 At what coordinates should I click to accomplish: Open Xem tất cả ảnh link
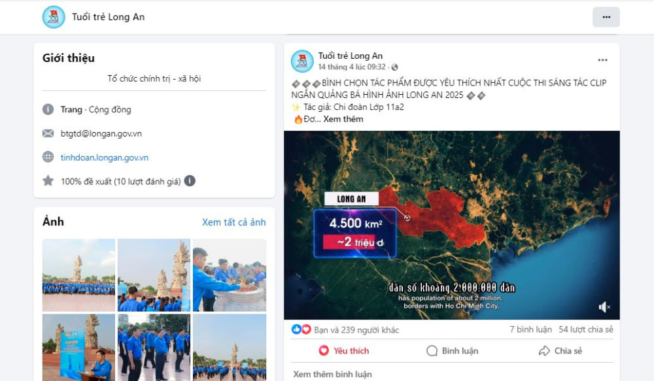coord(234,222)
